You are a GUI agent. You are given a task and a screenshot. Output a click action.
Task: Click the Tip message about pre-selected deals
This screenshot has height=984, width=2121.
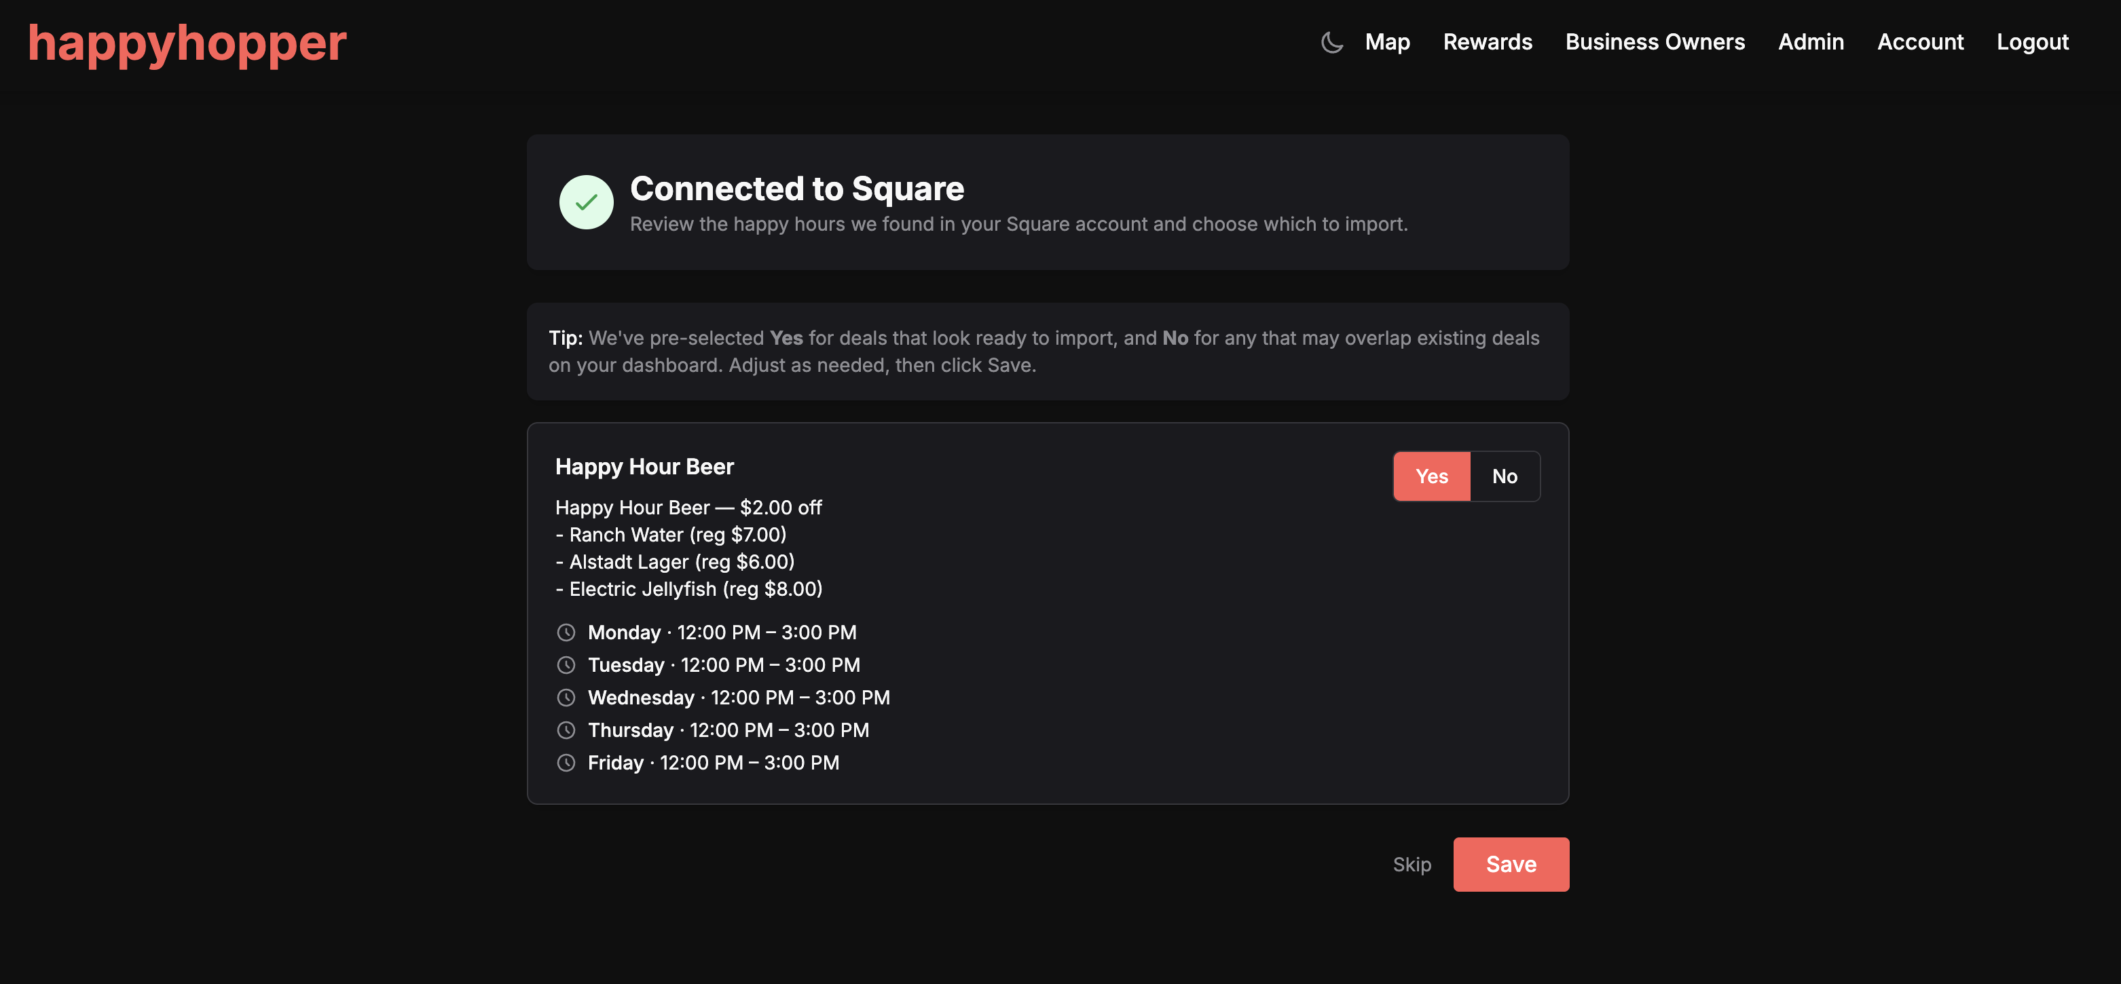coord(1048,352)
